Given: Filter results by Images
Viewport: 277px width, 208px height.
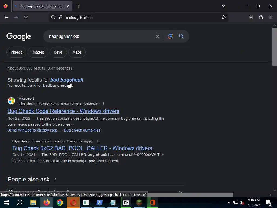Looking at the screenshot, I should (38, 52).
